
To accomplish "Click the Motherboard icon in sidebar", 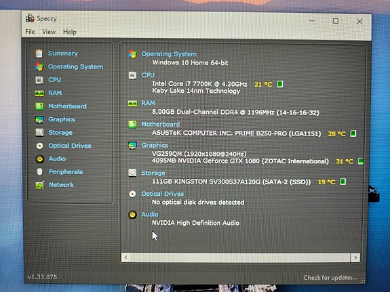I will (39, 106).
